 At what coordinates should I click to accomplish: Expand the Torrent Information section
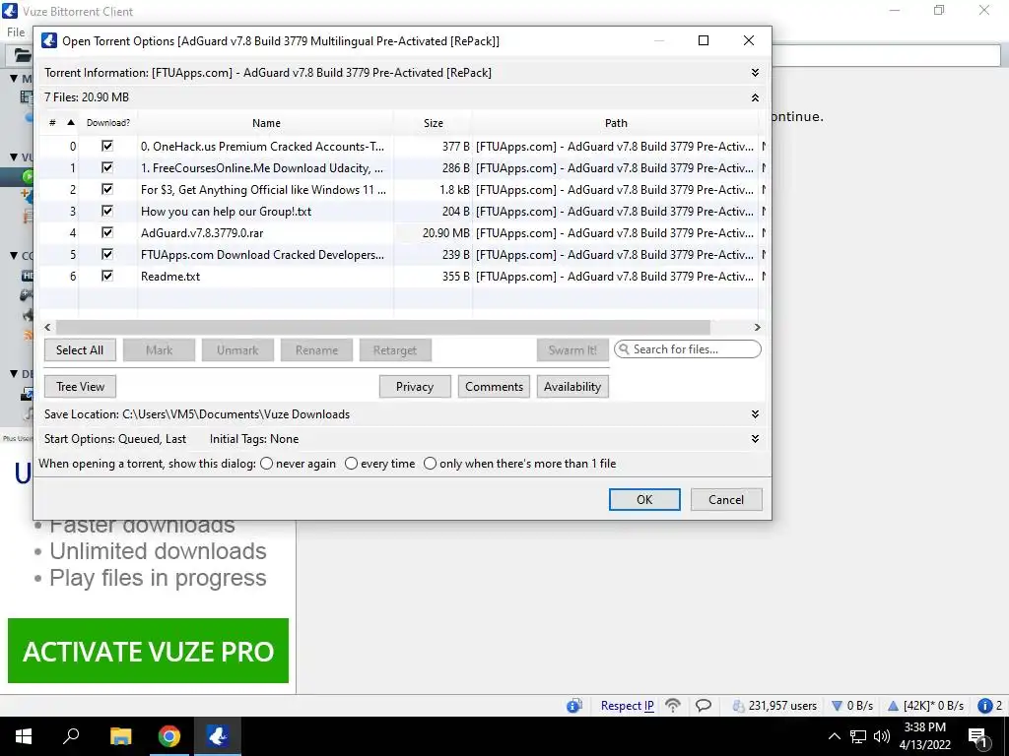tap(755, 73)
